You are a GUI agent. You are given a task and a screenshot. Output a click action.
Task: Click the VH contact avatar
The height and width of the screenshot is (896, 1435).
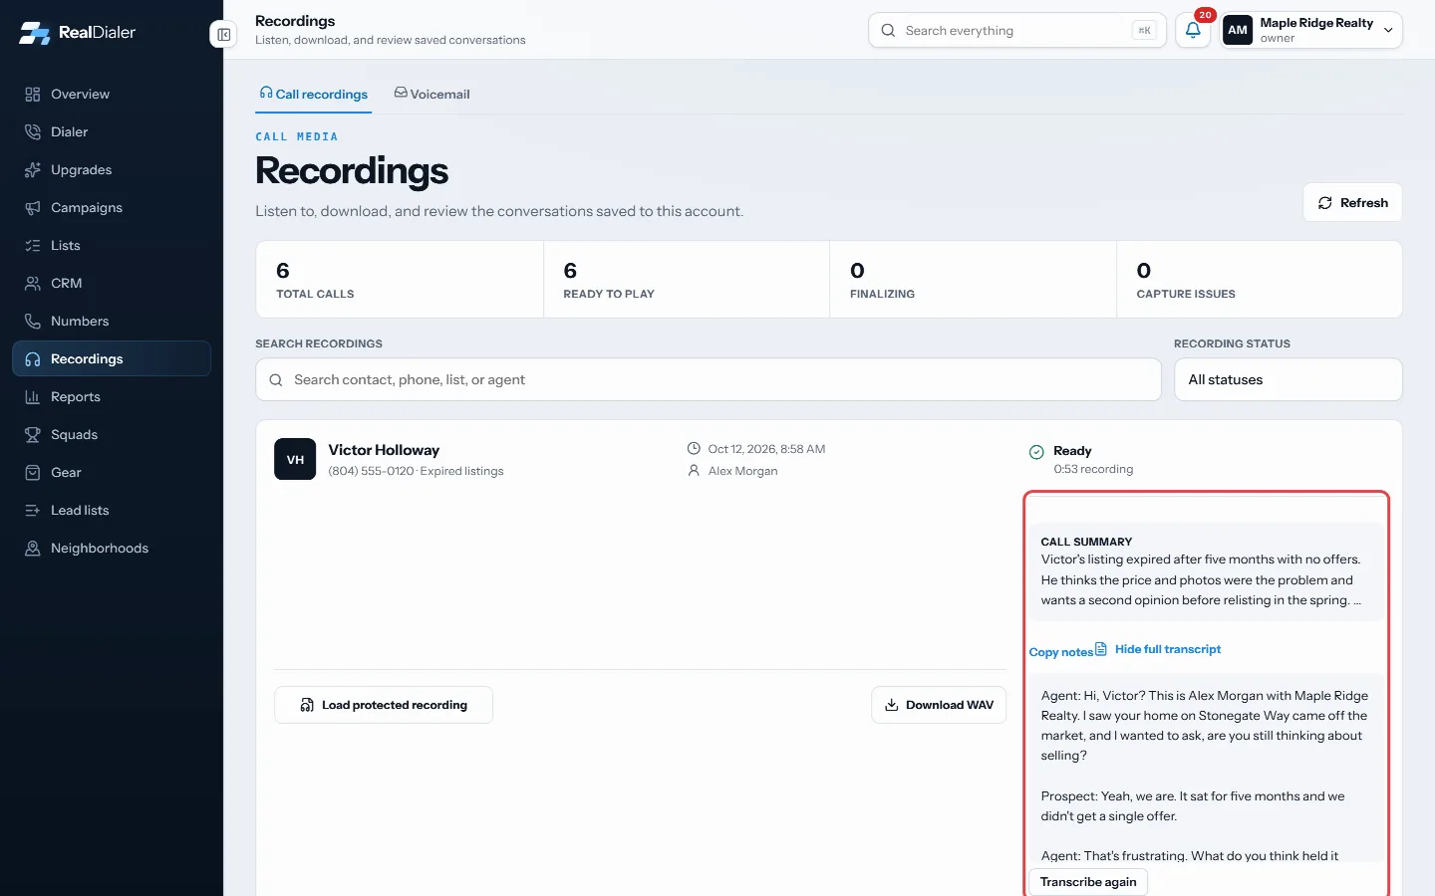[x=295, y=459]
